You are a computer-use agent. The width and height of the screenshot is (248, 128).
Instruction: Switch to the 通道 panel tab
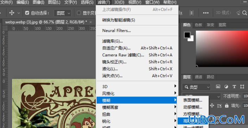[x=198, y=77]
